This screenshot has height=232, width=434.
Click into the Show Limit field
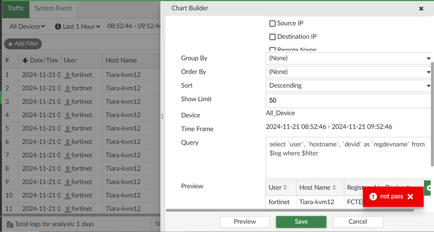348,100
